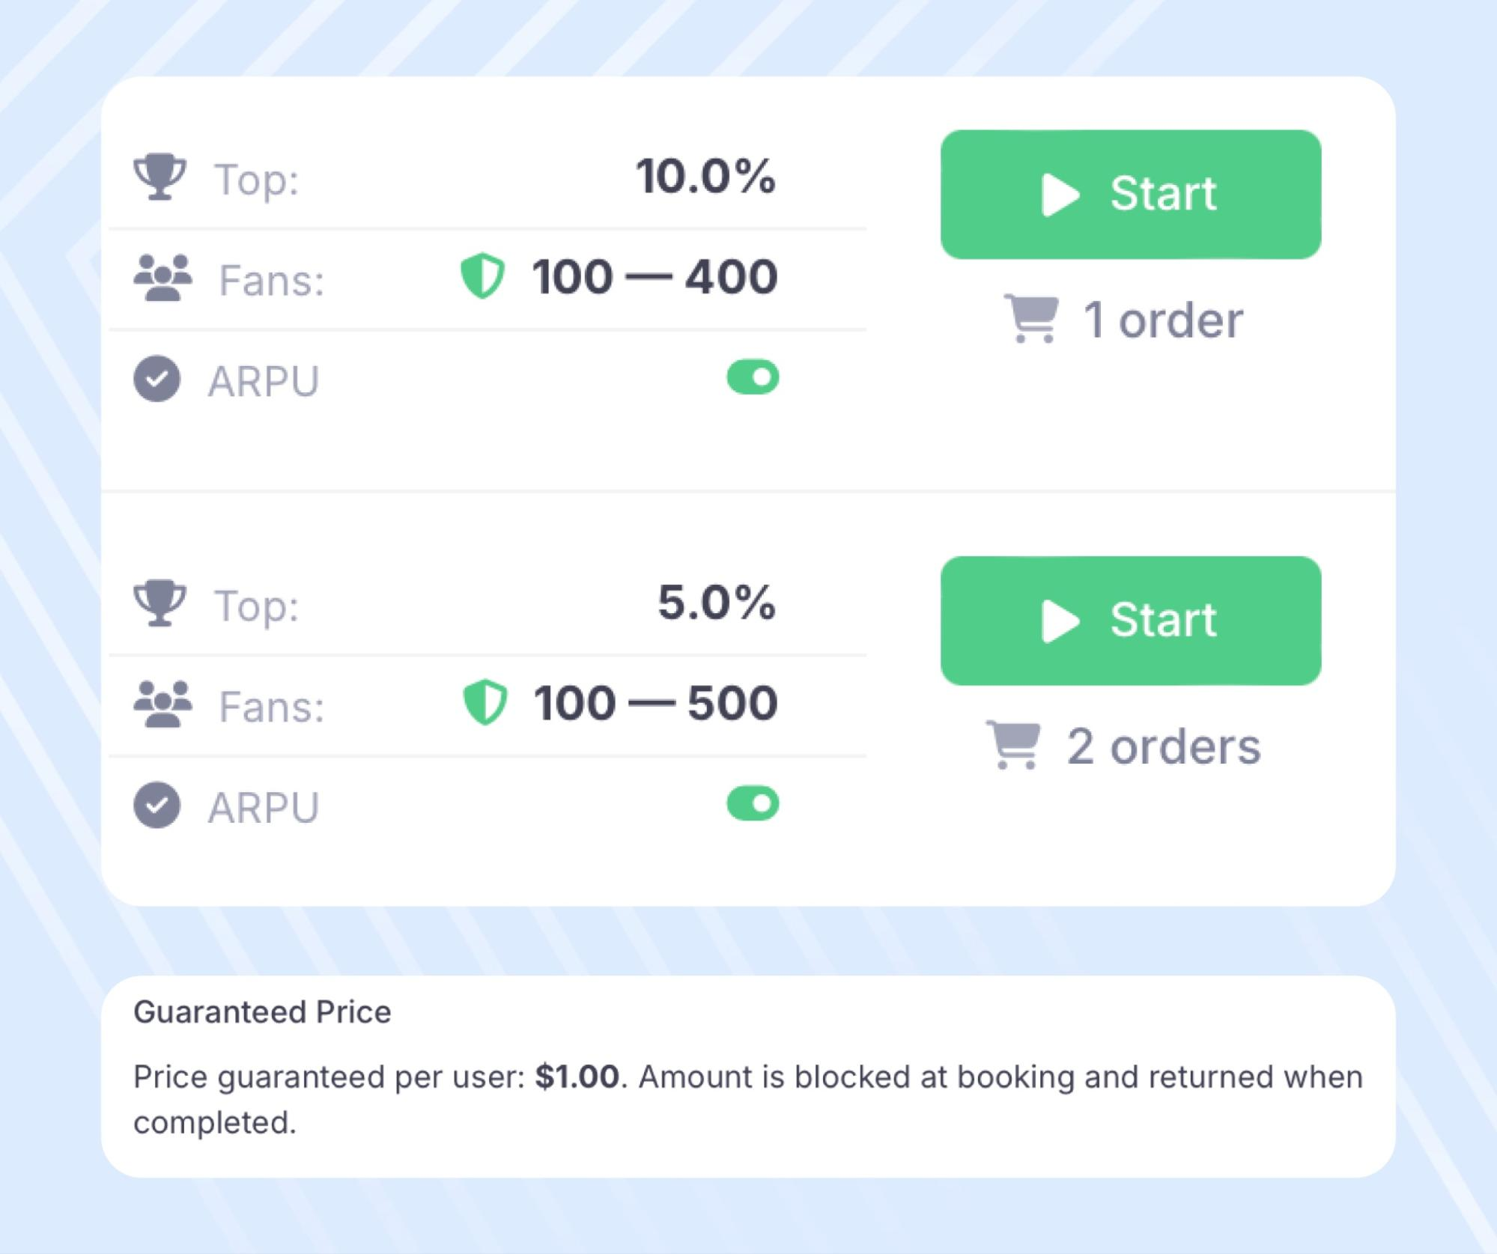Click the checkmark badge in second ARPU row
Viewport: 1497px width, 1254px height.
click(157, 806)
